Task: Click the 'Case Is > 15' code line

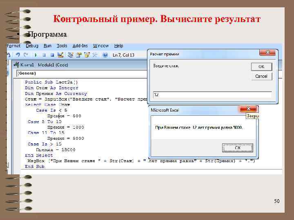Action: tap(45, 144)
